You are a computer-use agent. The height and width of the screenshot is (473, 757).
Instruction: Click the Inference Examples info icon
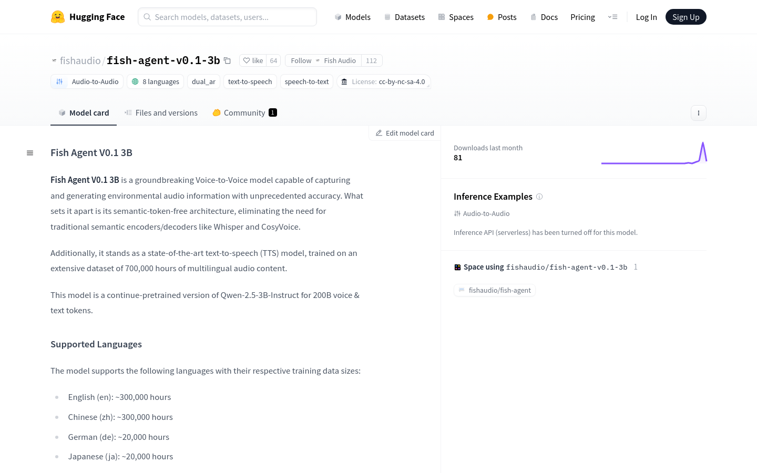tap(539, 197)
